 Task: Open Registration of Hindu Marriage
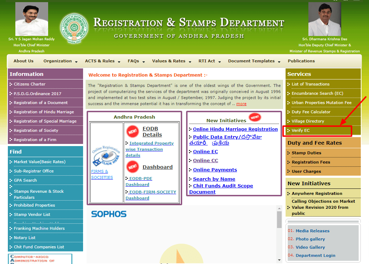44,112
